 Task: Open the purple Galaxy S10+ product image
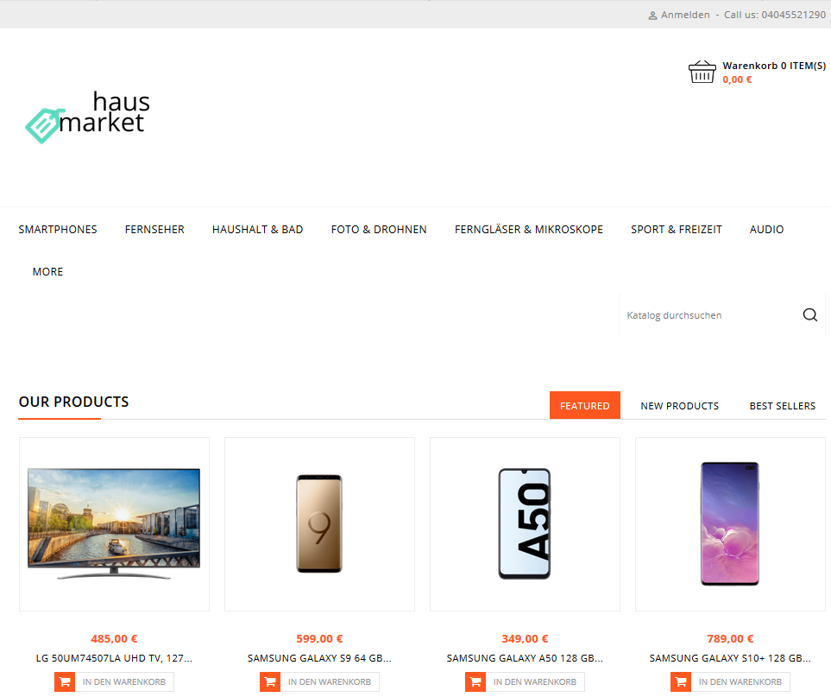[x=730, y=524]
